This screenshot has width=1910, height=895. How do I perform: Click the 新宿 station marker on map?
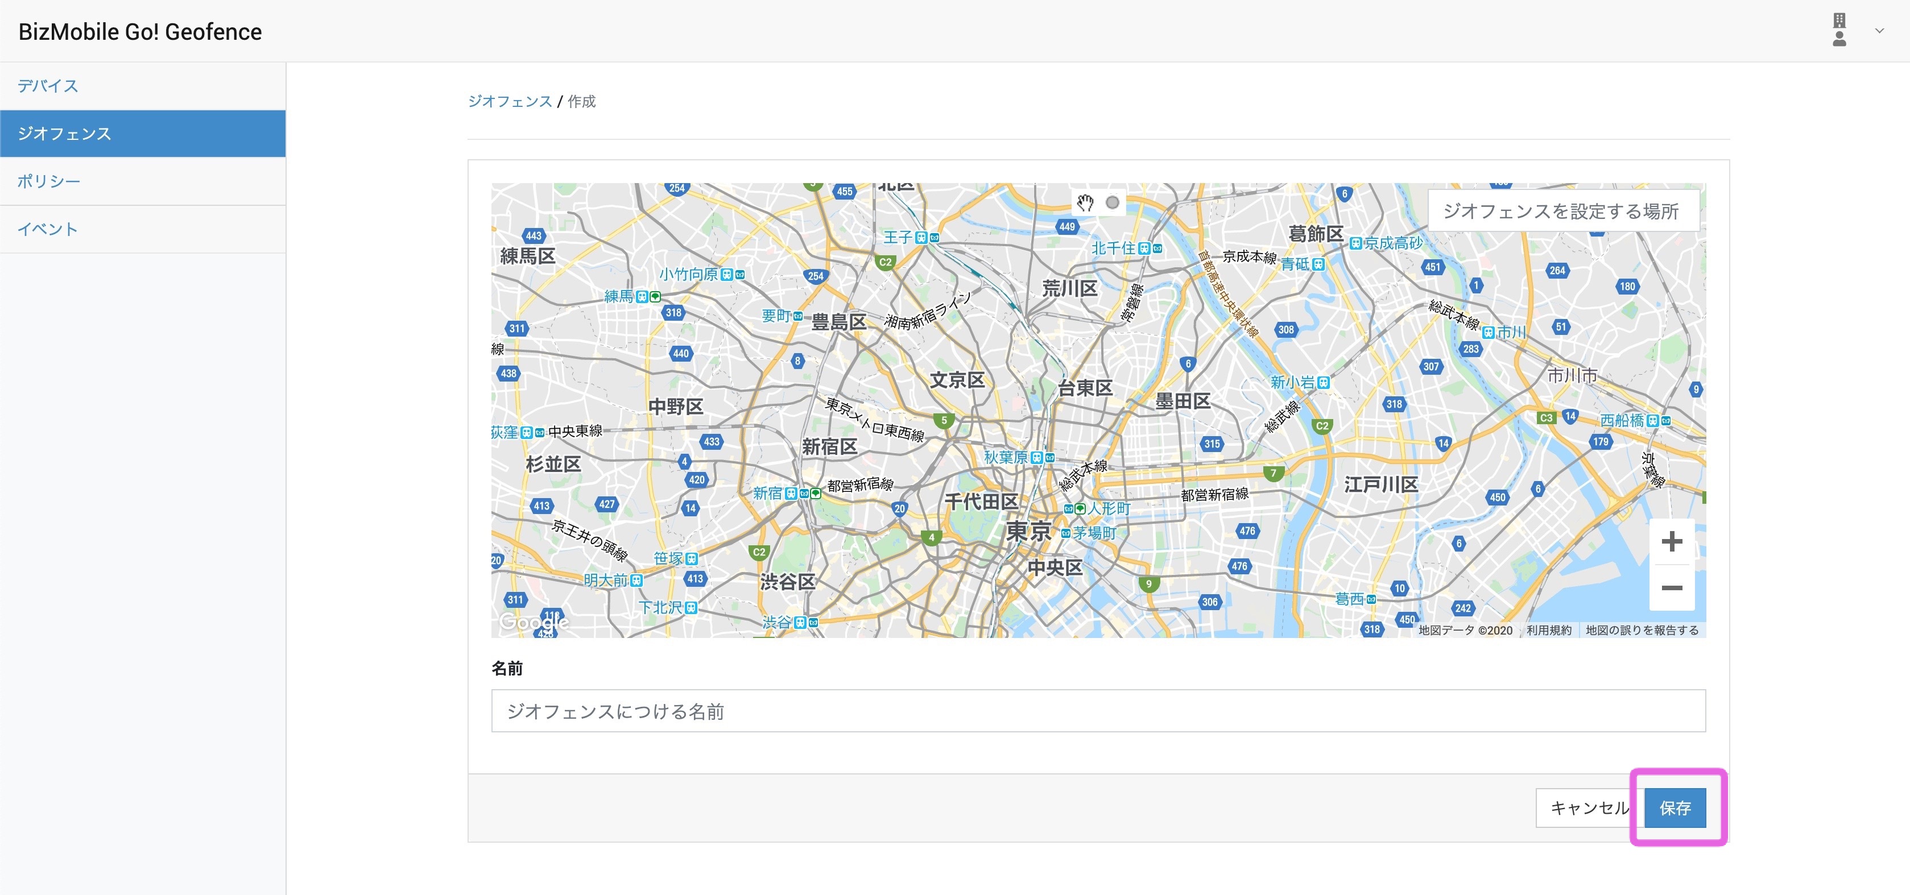pos(791,493)
